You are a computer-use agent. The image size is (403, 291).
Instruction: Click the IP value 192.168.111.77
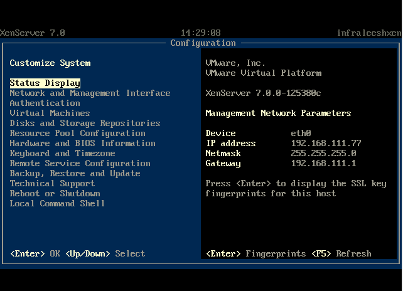[x=326, y=144]
